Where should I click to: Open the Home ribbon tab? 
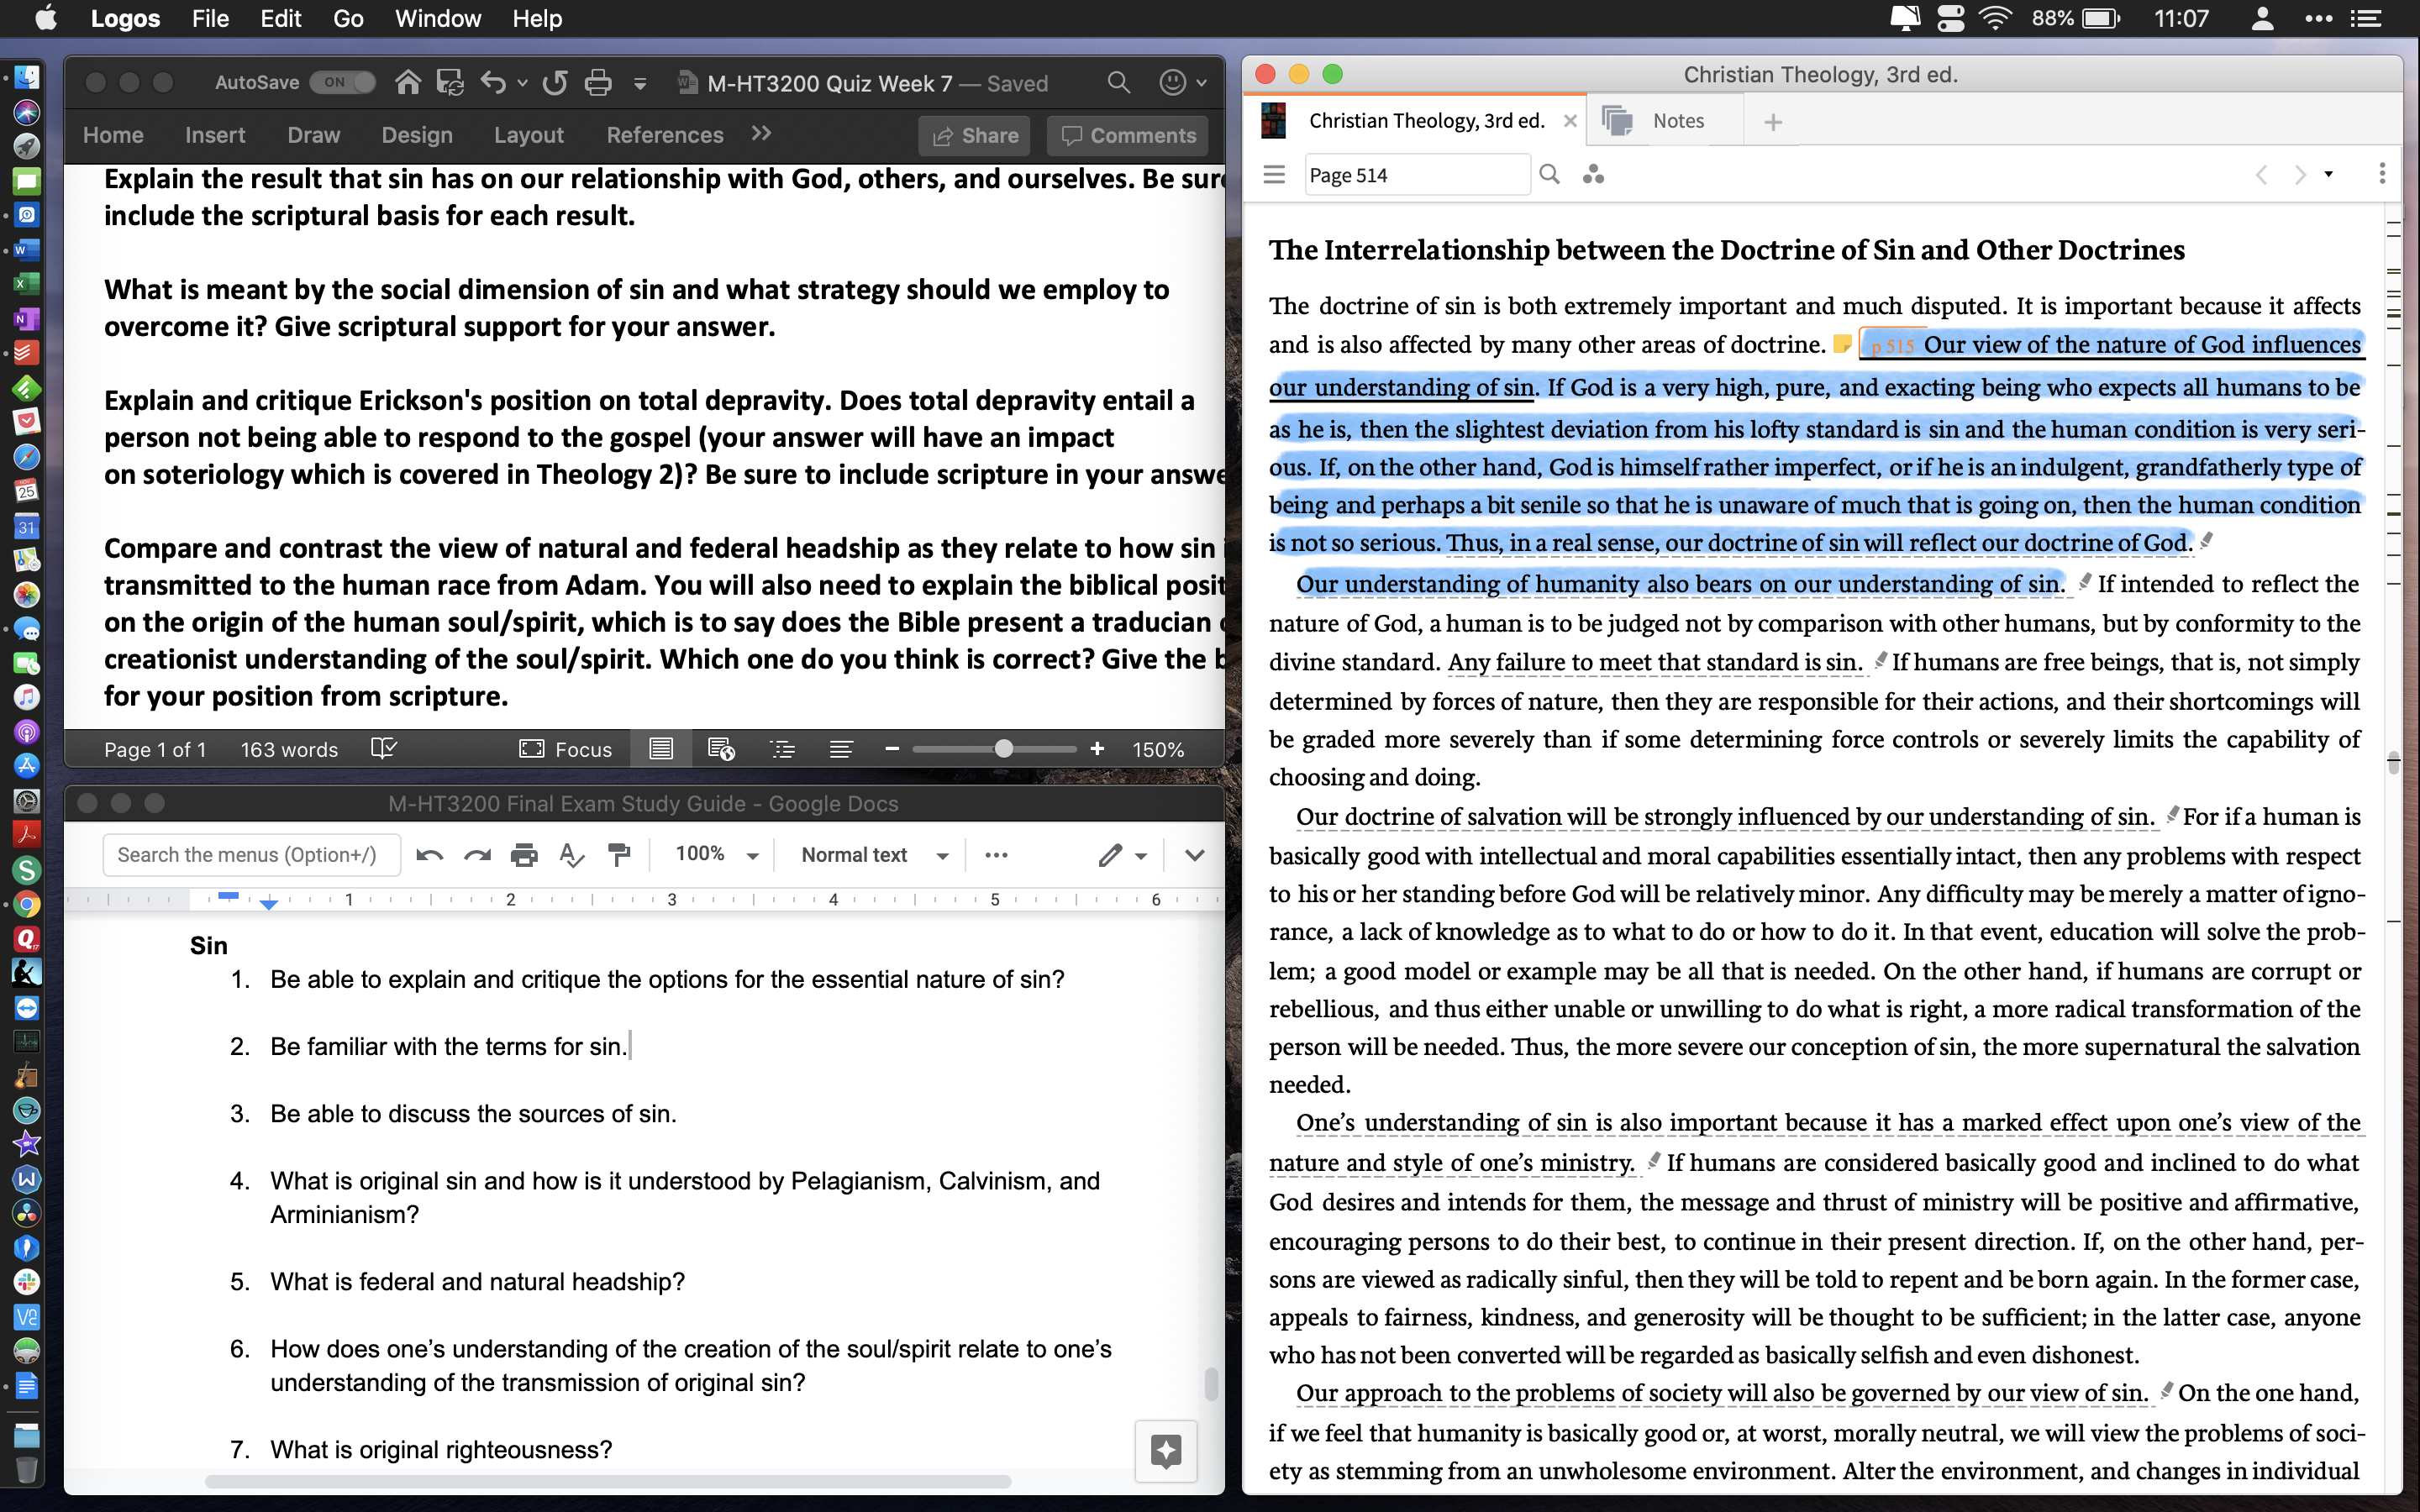113,135
